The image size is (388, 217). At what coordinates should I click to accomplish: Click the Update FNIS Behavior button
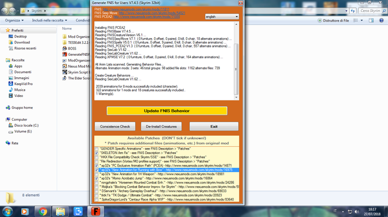[167, 111]
